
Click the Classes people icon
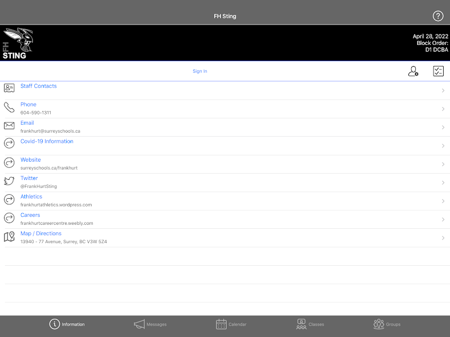(301, 324)
